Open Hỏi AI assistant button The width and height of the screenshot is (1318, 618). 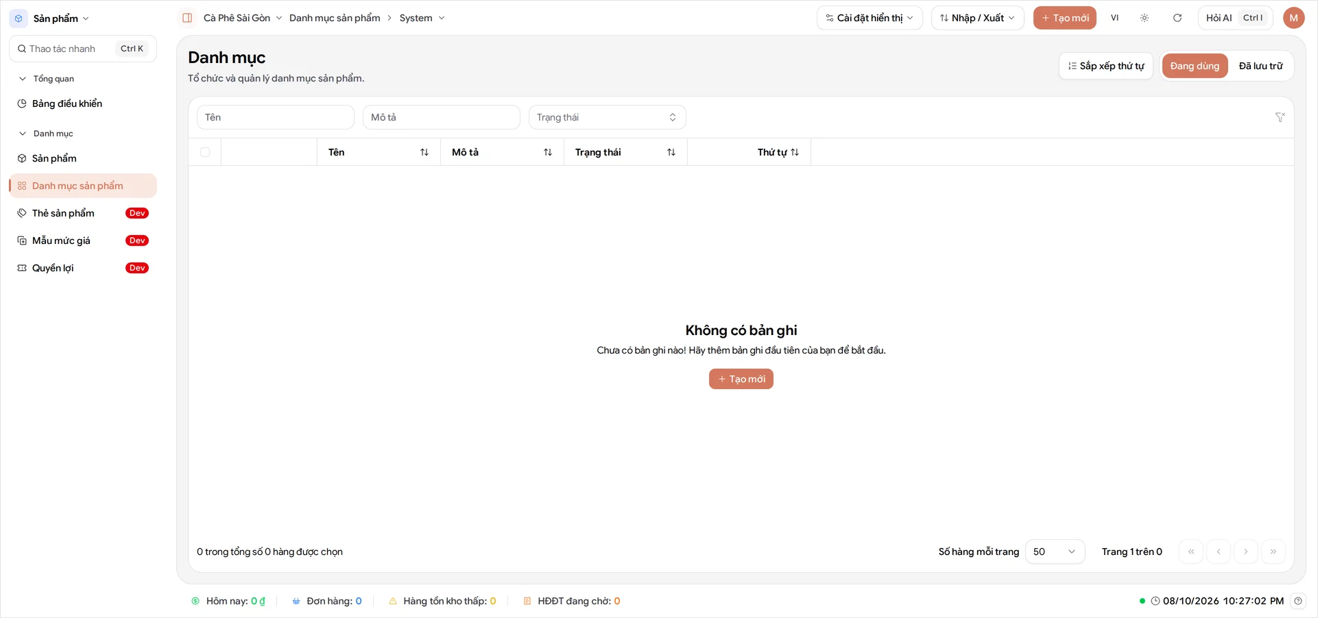pyautogui.click(x=1235, y=18)
